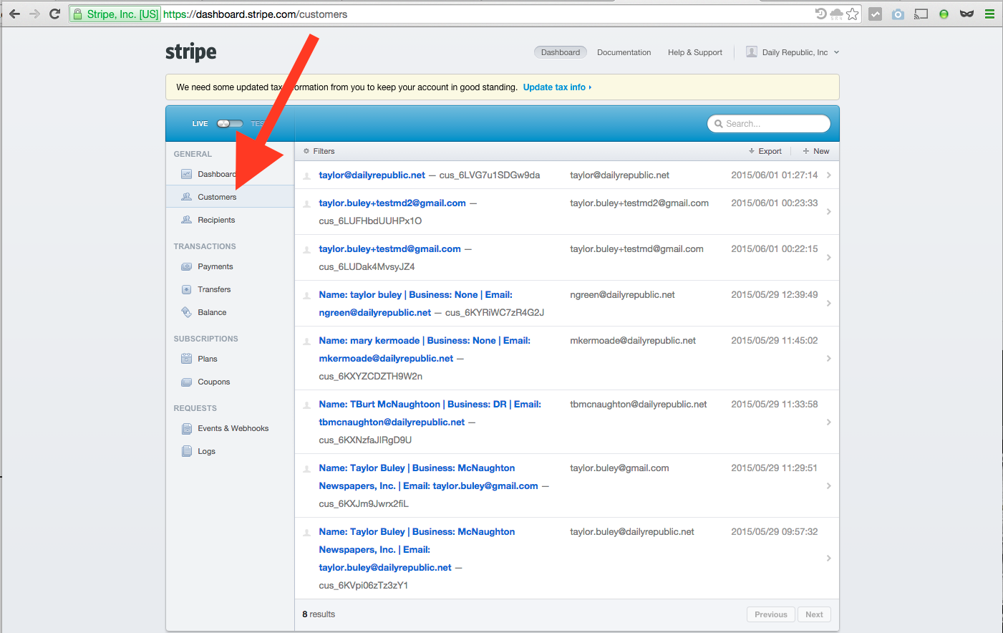Open Help & Support in top navigation
The height and width of the screenshot is (633, 1003).
(x=694, y=52)
